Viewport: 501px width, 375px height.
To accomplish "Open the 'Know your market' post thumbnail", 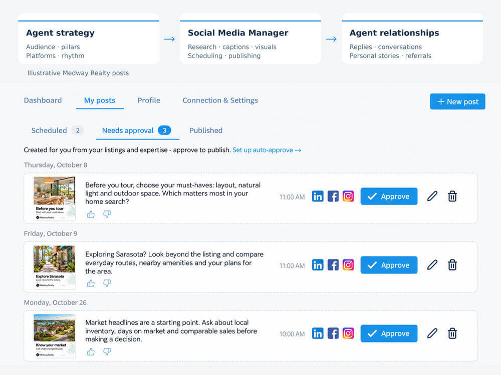I will (x=55, y=336).
